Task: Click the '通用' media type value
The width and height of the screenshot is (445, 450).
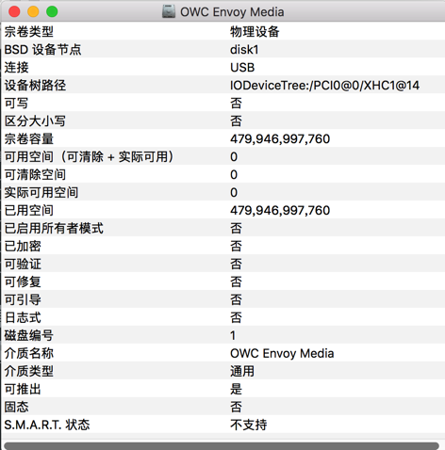Action: point(242,372)
